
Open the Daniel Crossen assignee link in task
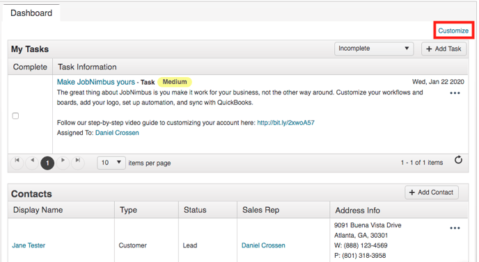tap(117, 133)
